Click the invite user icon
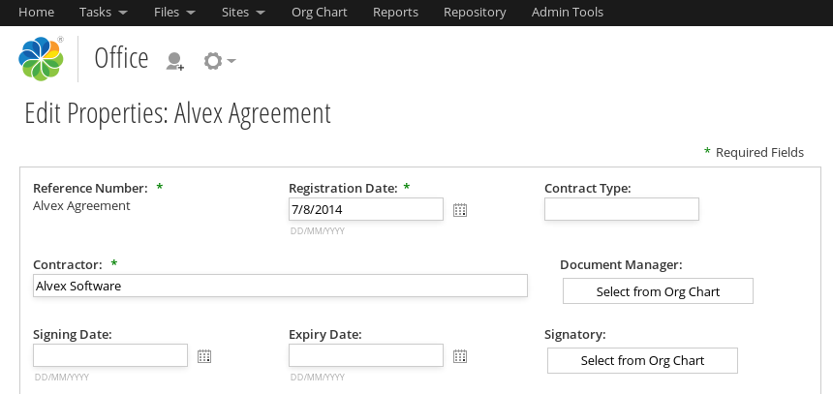 174,61
